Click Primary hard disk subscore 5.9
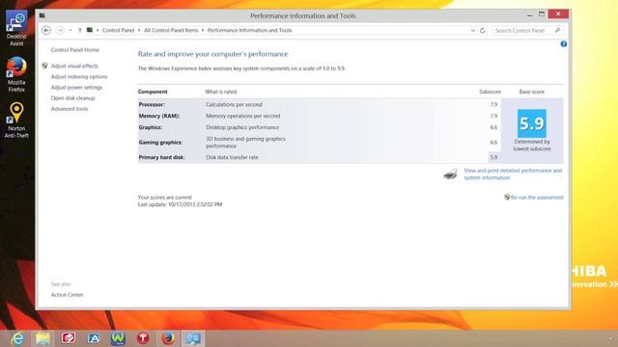 tap(493, 157)
